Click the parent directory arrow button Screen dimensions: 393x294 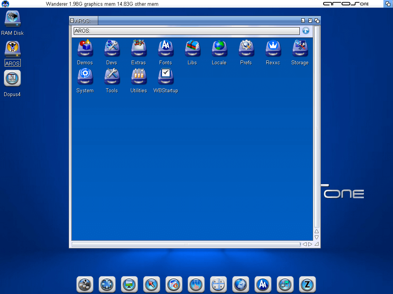tap(306, 31)
